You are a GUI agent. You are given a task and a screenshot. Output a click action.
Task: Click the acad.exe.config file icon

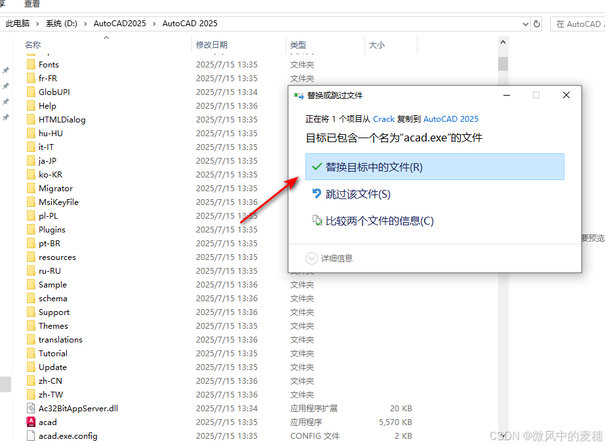31,436
